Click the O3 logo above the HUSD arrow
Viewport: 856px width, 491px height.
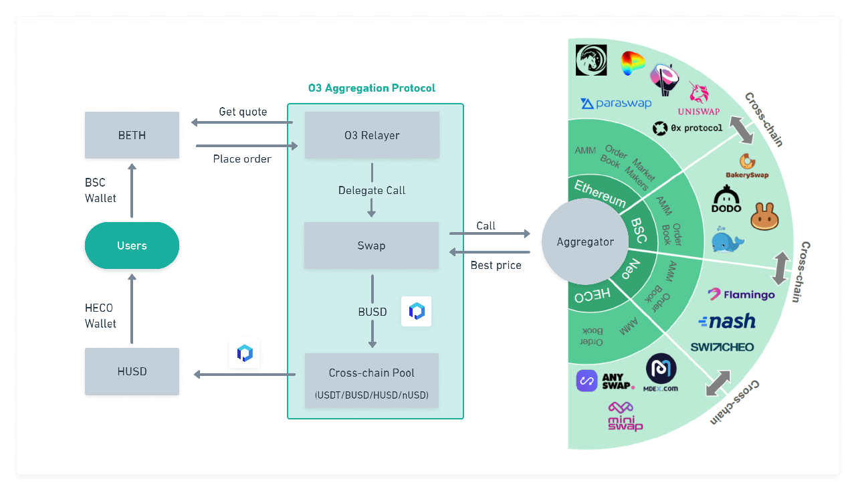245,354
